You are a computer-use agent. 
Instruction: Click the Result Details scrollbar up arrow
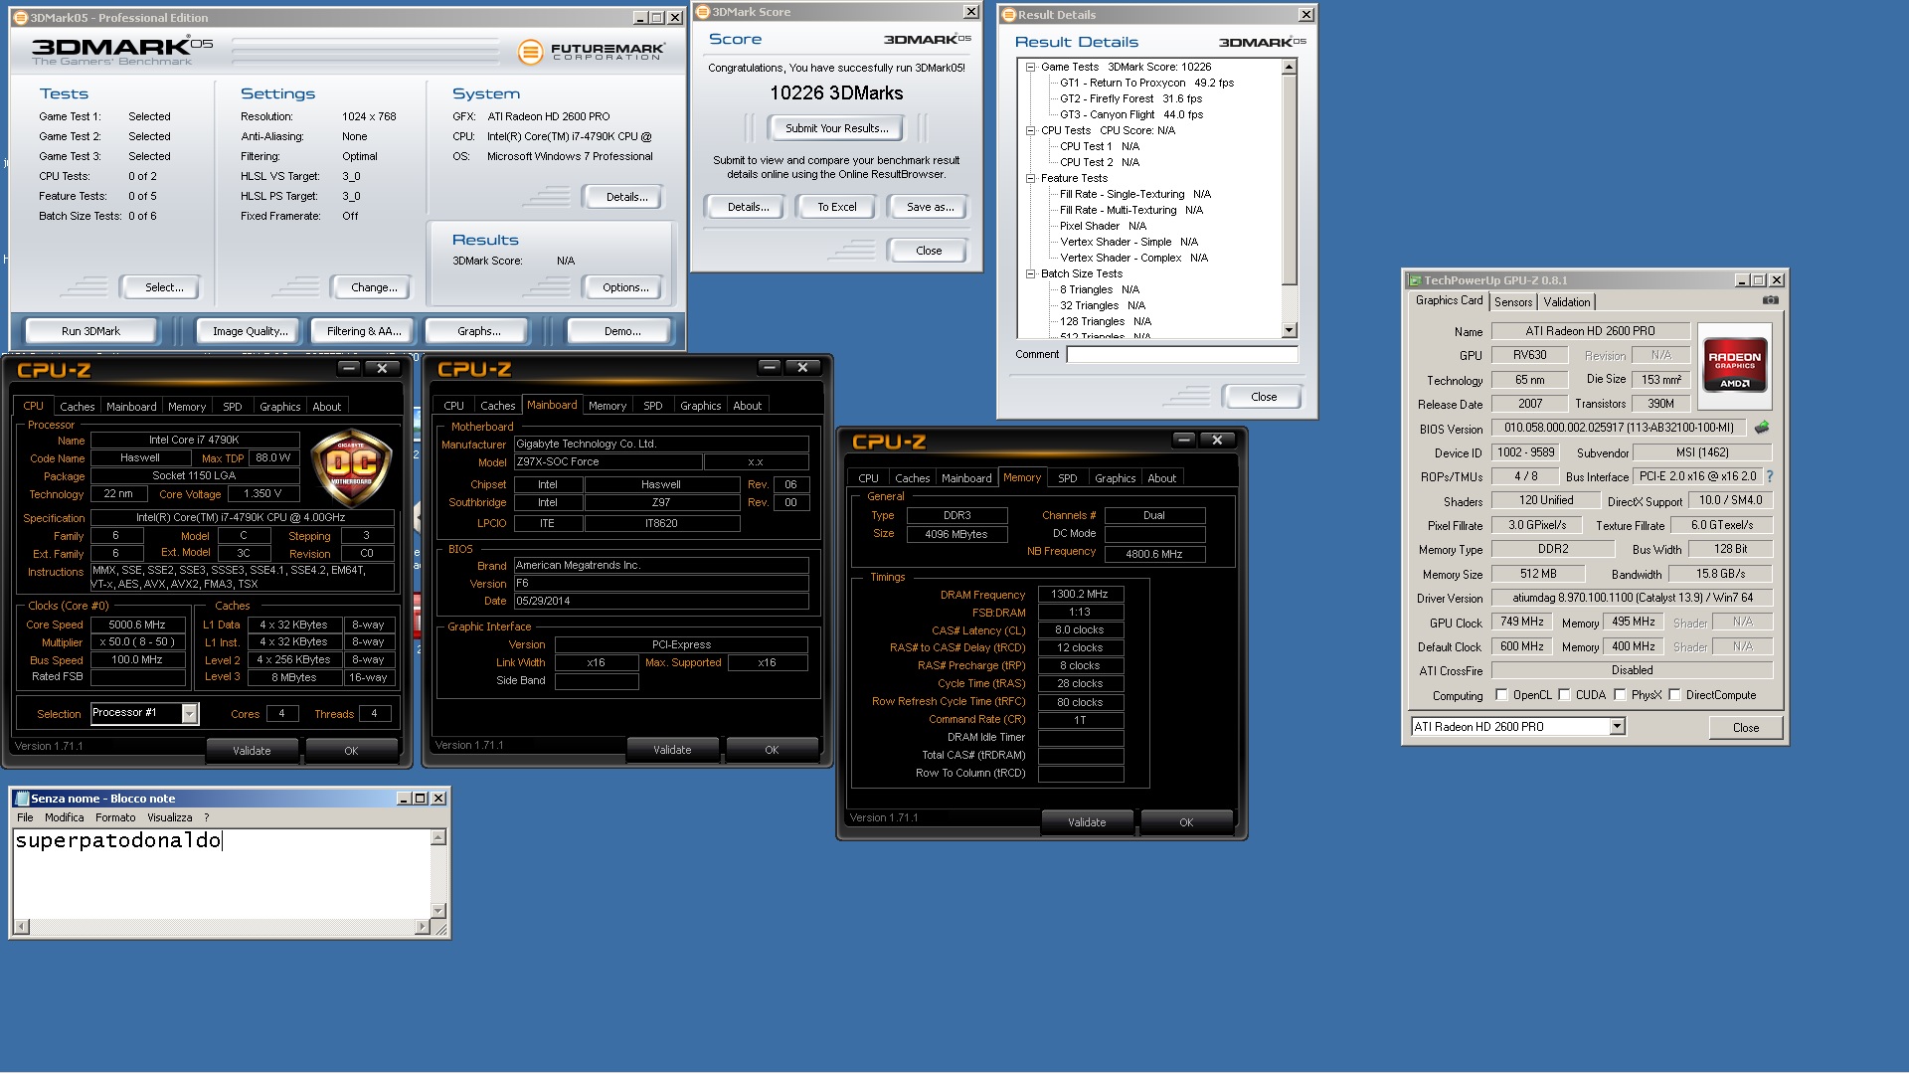(1290, 68)
